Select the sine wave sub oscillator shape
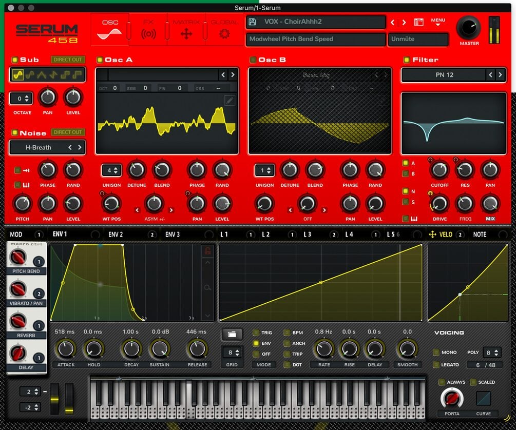The height and width of the screenshot is (430, 516). pos(18,75)
